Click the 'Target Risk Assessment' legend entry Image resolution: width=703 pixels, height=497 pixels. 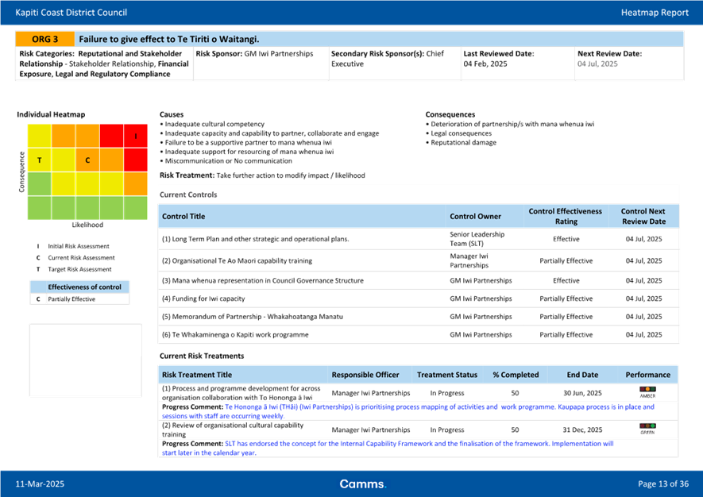tap(79, 269)
